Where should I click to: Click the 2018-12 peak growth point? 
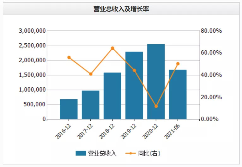113,48
